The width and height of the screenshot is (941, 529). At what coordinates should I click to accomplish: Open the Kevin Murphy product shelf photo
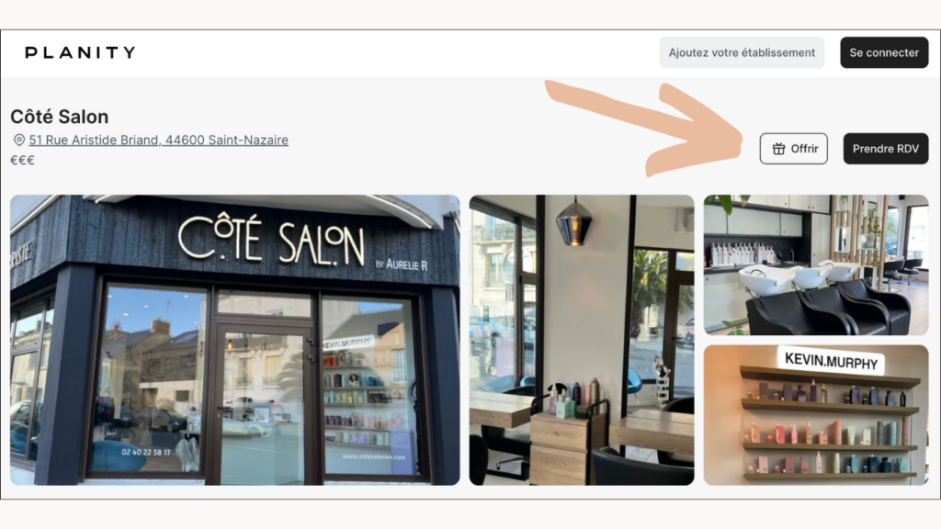(816, 415)
